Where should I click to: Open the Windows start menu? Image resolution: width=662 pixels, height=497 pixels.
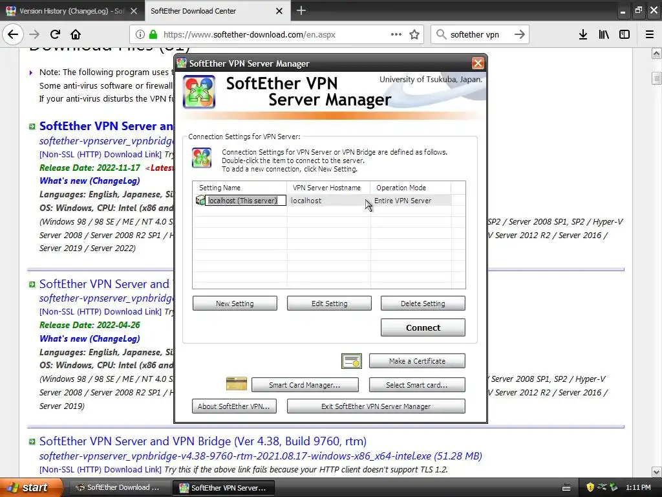pyautogui.click(x=30, y=487)
